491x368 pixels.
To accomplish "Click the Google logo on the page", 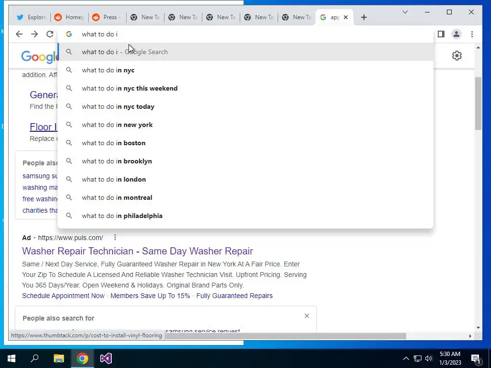I will click(39, 57).
